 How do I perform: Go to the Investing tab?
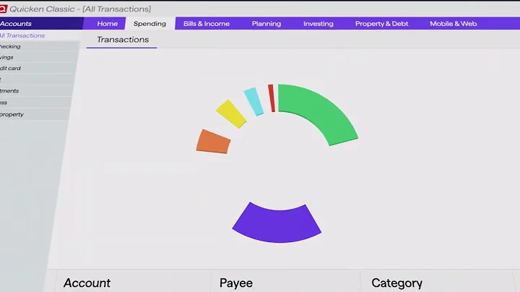pos(318,24)
